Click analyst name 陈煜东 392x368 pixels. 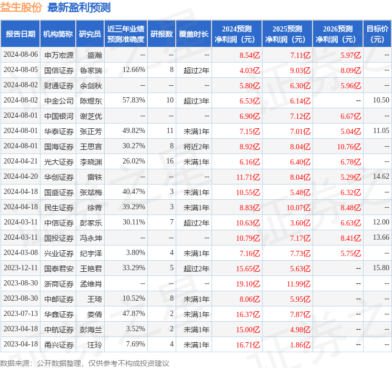(x=91, y=101)
